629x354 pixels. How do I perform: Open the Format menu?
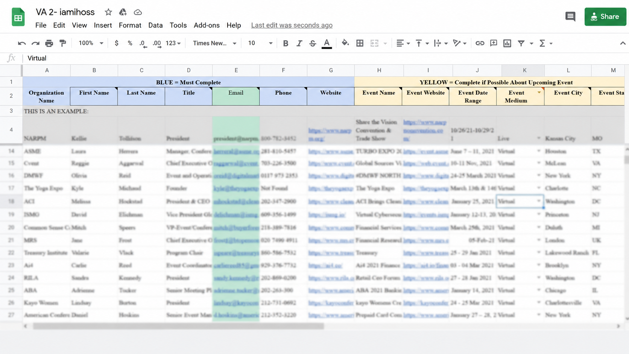point(130,25)
